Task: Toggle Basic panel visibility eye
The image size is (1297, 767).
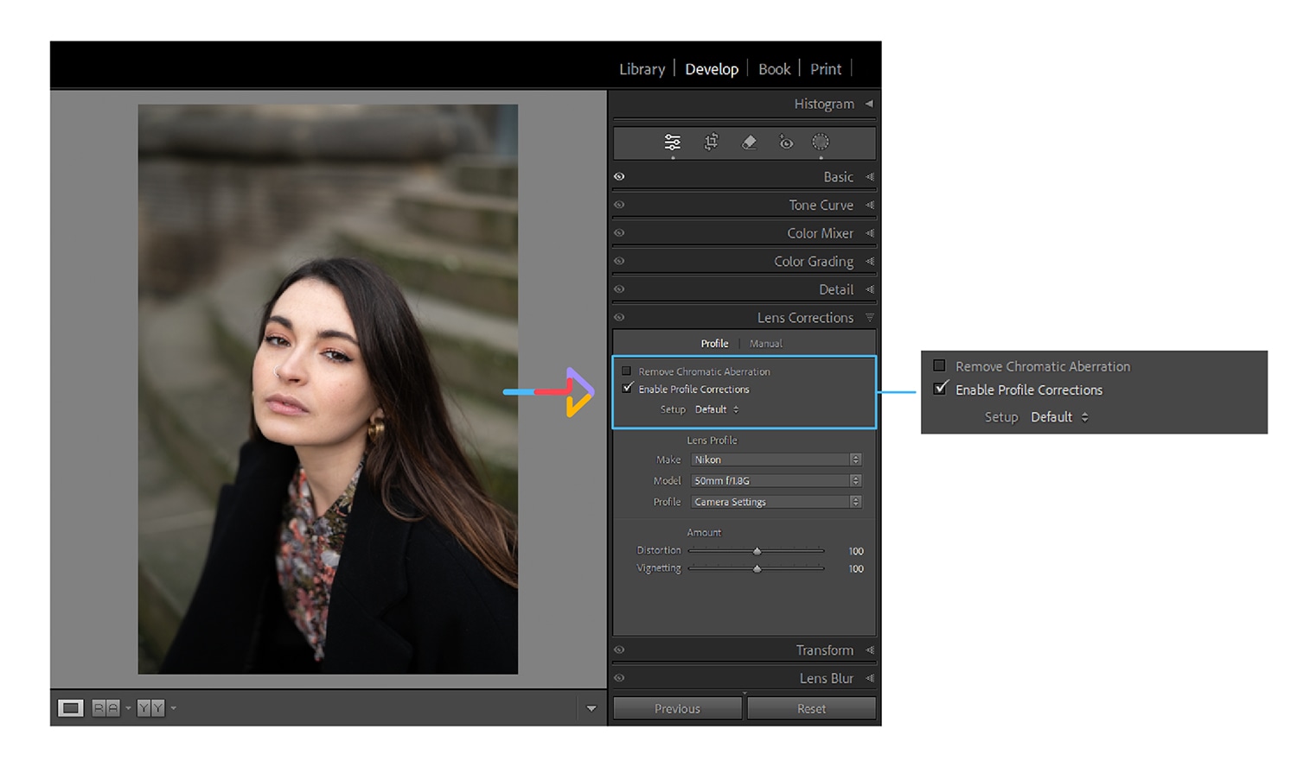Action: (619, 176)
